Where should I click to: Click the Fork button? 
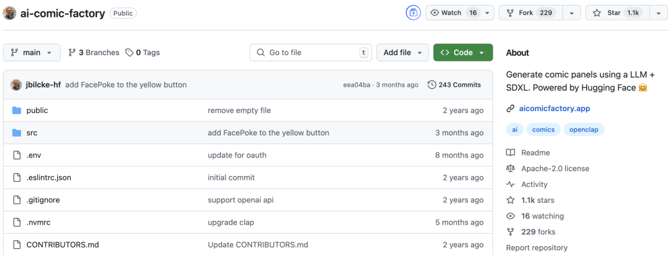531,13
